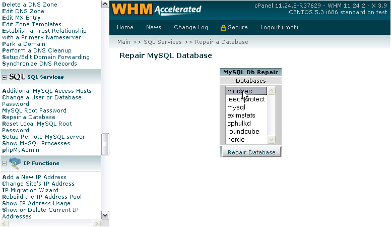Open Reset Local MySQL Root Password link
This screenshot has width=391, height=227.
[37, 127]
